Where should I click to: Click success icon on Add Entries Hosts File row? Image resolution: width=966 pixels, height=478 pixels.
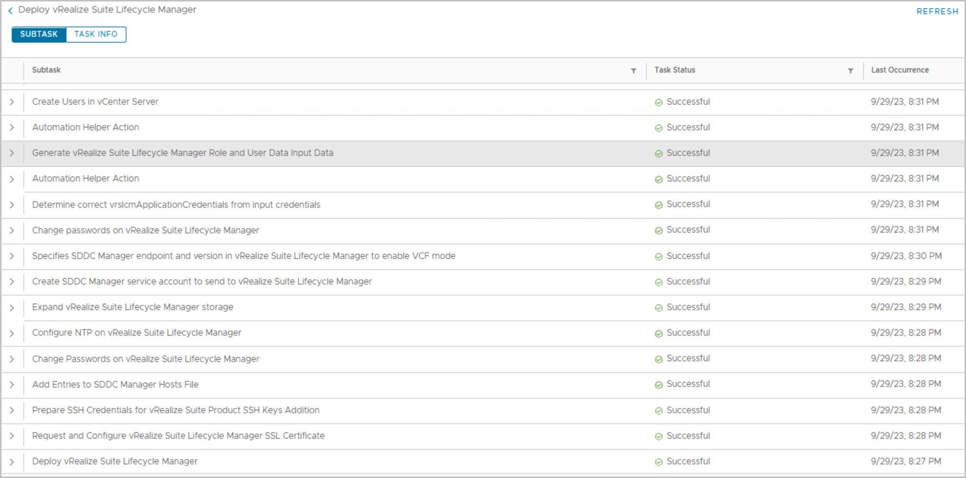(659, 385)
